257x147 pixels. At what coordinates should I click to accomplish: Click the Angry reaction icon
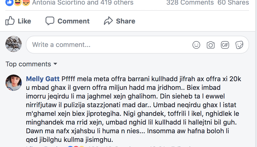[x=26, y=2]
